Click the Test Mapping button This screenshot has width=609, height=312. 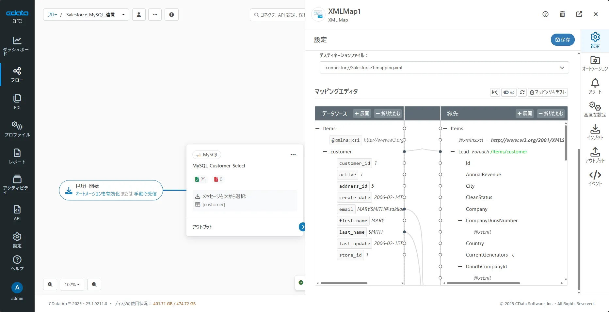tap(548, 92)
